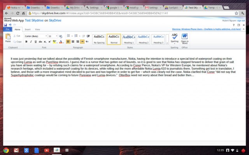Click the Spelling check icon
249x155 pixels.
click(174, 38)
